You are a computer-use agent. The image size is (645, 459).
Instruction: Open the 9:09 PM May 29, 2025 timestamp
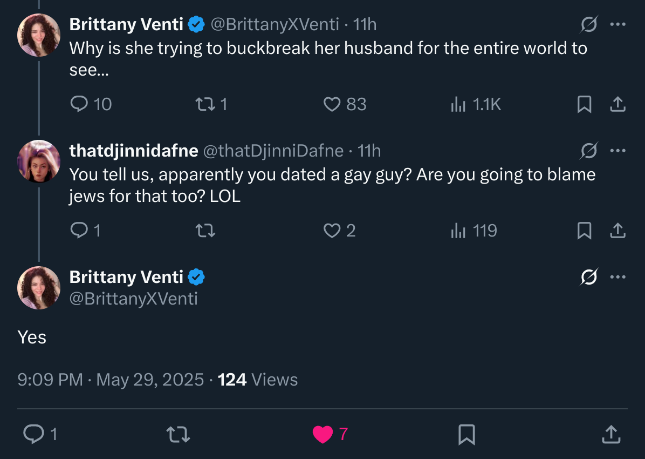click(x=111, y=380)
